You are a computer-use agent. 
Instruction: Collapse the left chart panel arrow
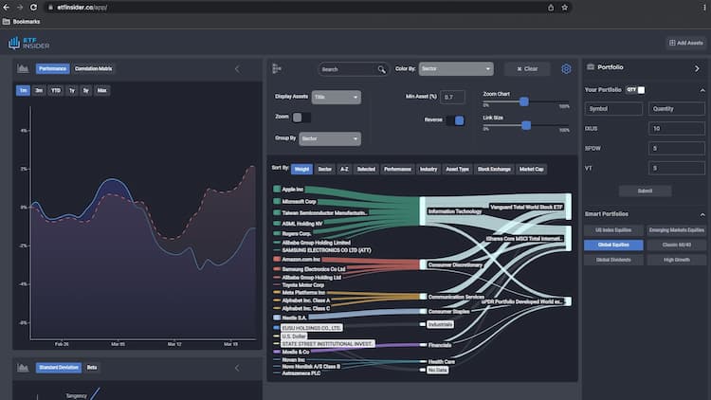pyautogui.click(x=237, y=68)
